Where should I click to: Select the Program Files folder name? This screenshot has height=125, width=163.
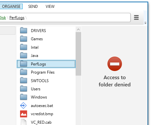[x=43, y=72]
